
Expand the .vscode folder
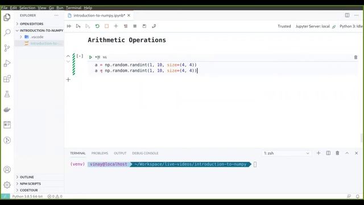coord(37,37)
